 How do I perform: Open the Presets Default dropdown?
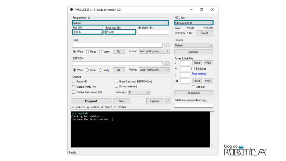pos(194,45)
